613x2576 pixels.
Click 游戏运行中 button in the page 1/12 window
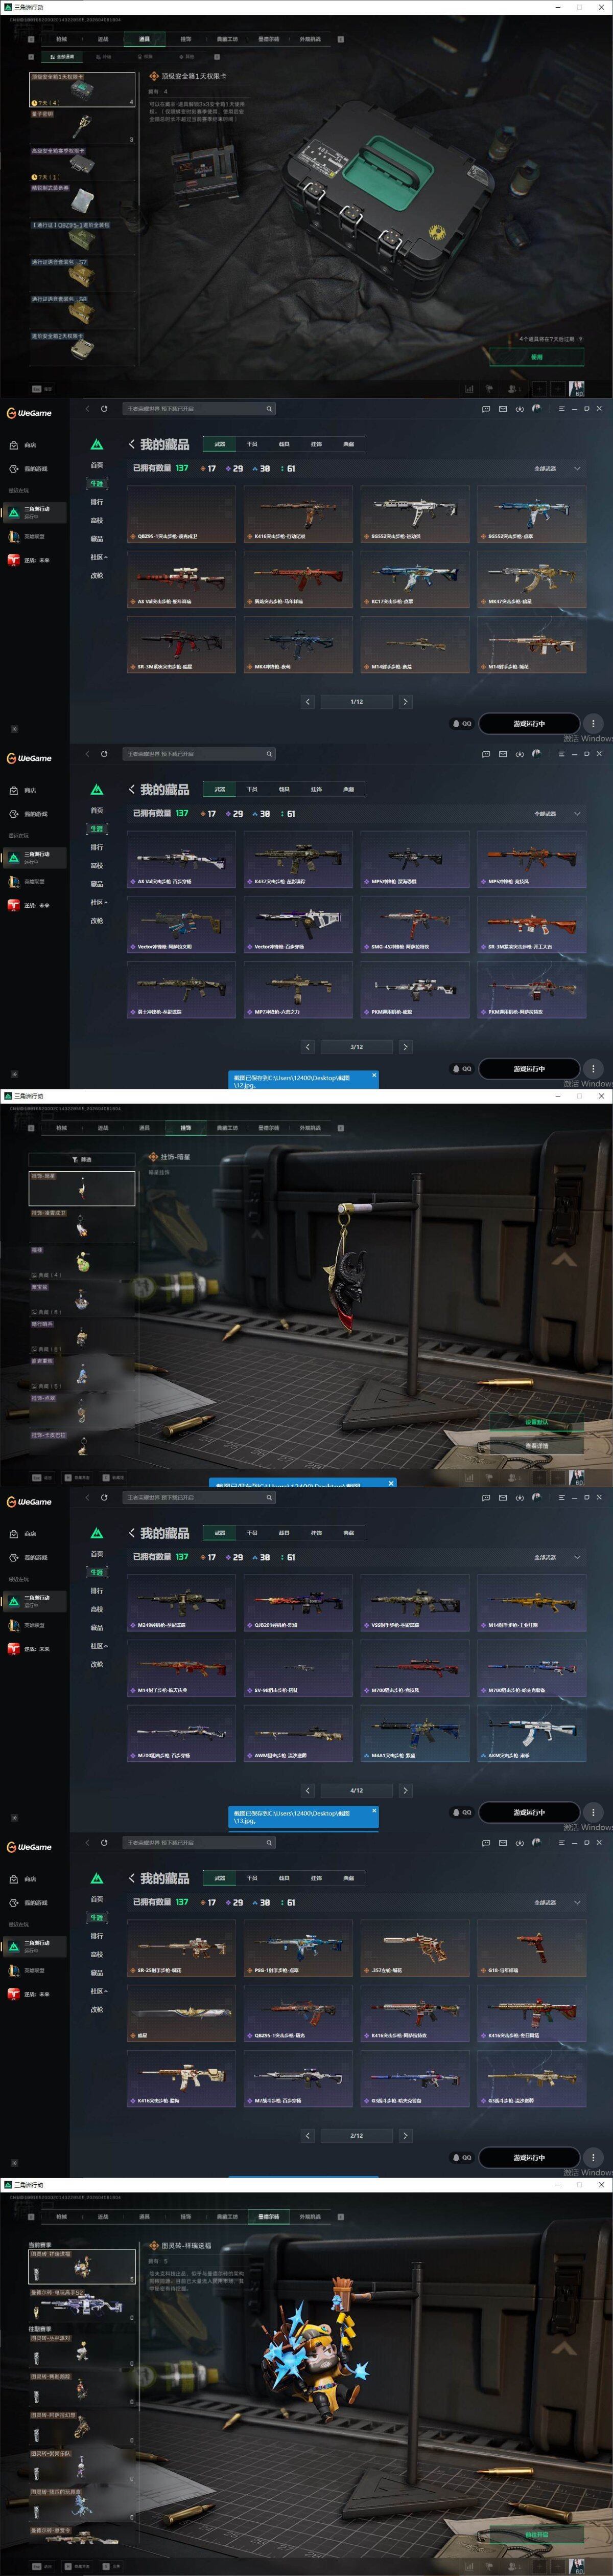pyautogui.click(x=529, y=723)
